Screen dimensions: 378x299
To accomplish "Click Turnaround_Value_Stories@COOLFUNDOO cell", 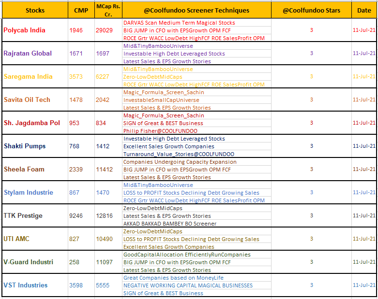I will (197, 154).
